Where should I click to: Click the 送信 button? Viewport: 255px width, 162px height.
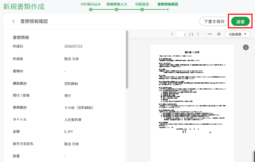pyautogui.click(x=240, y=21)
